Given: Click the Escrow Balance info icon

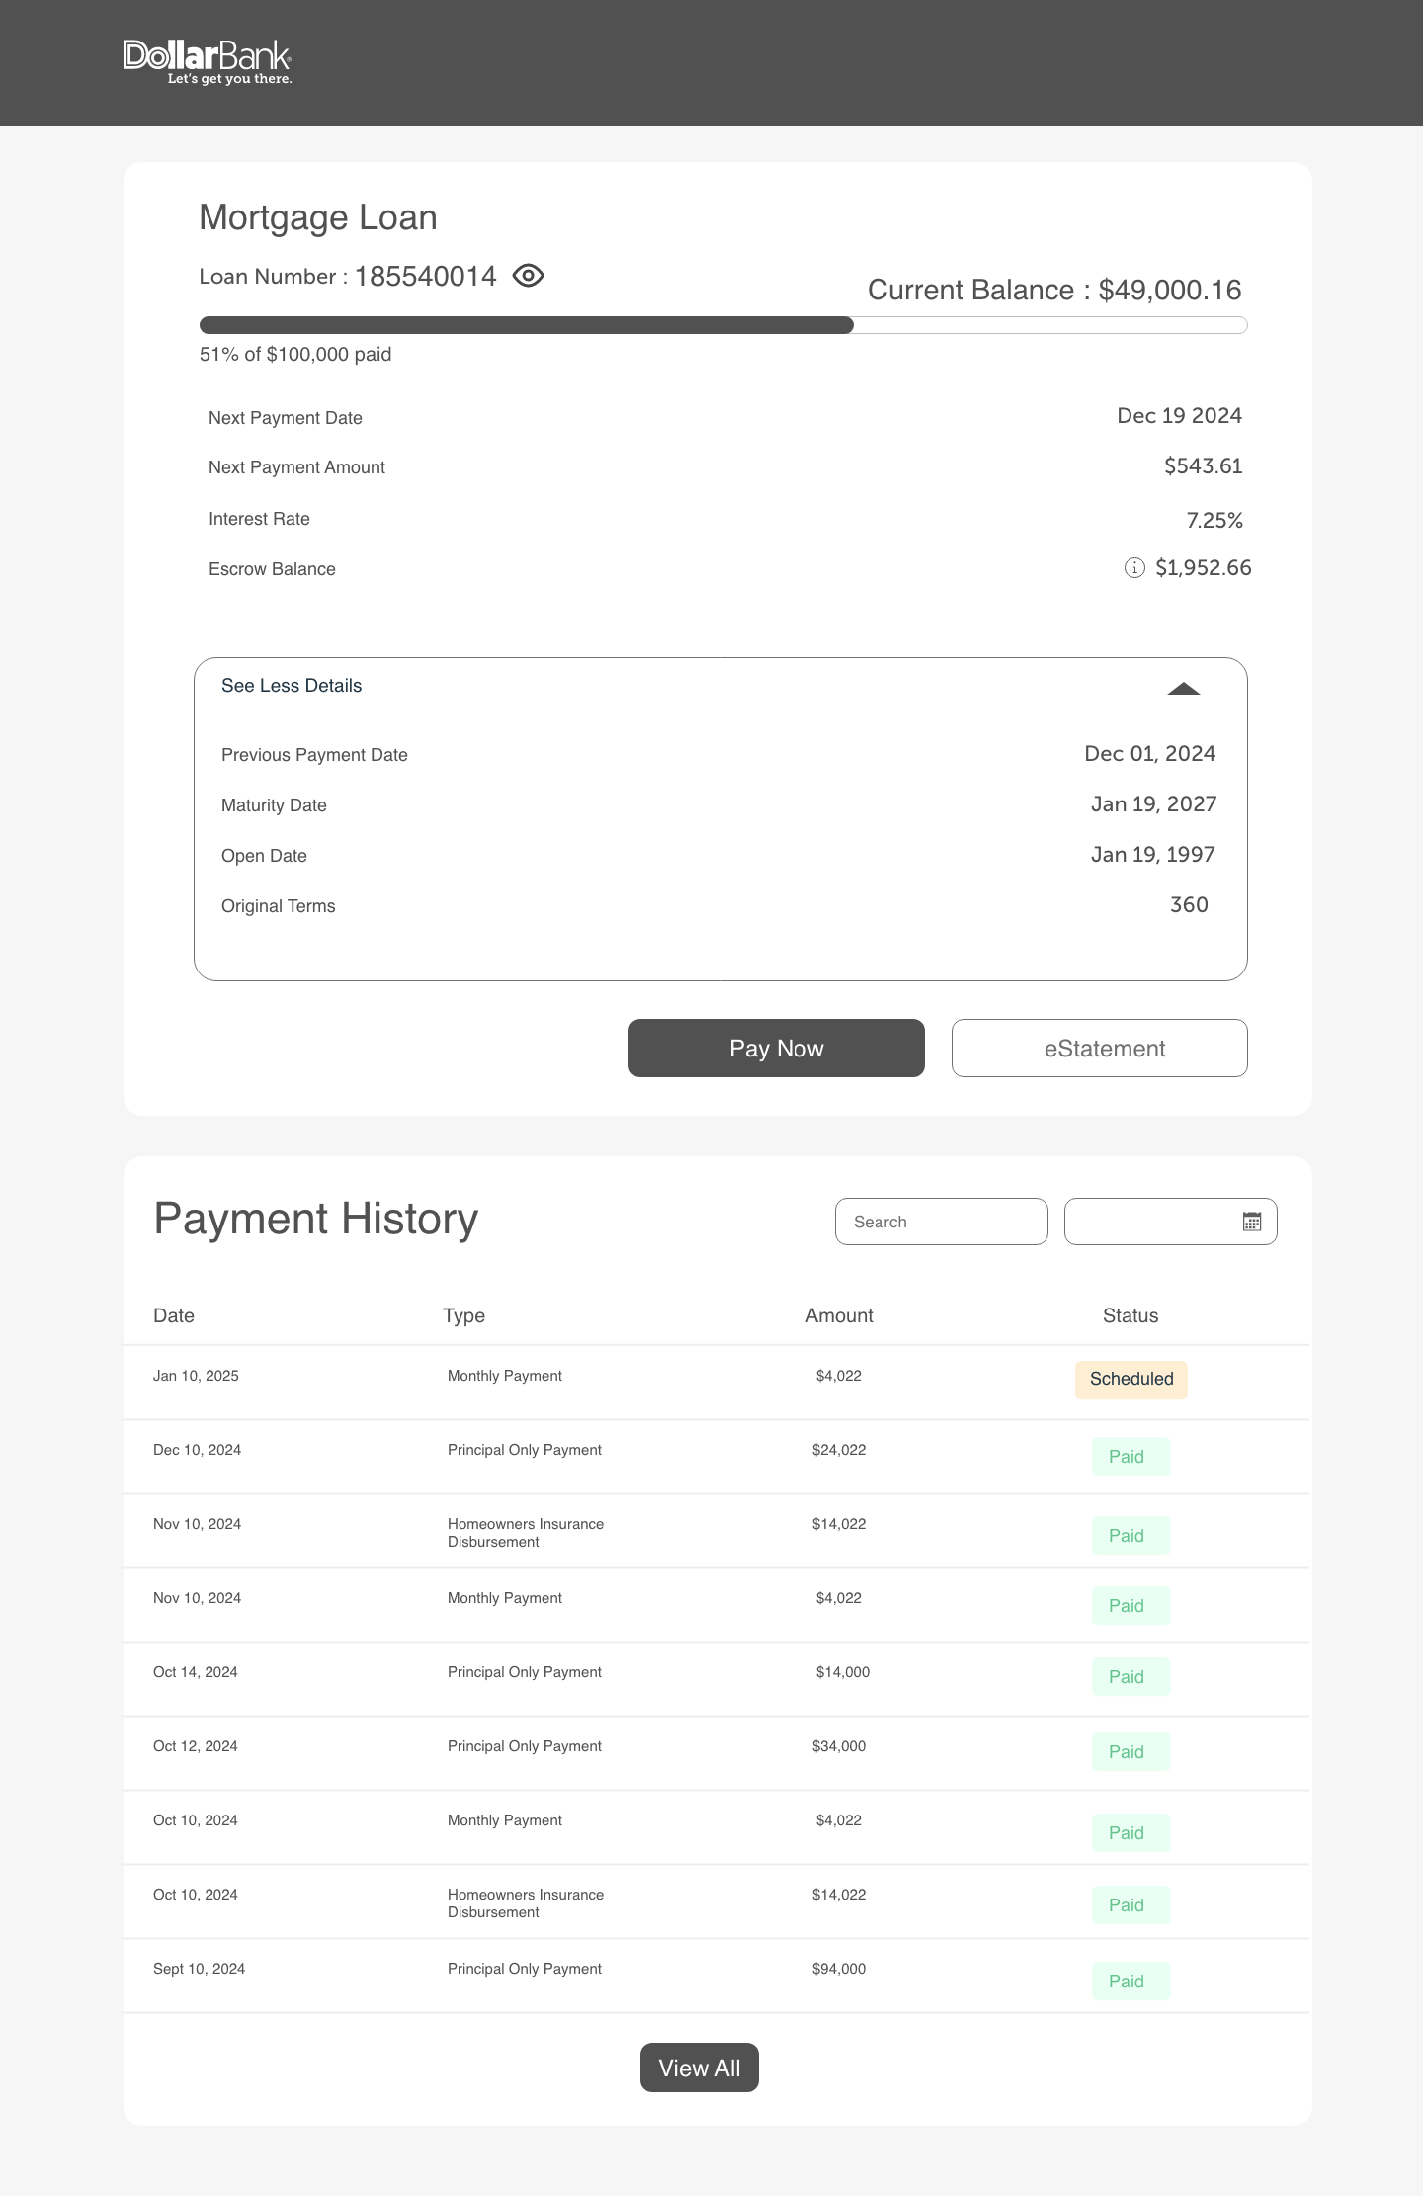Looking at the screenshot, I should [x=1134, y=567].
